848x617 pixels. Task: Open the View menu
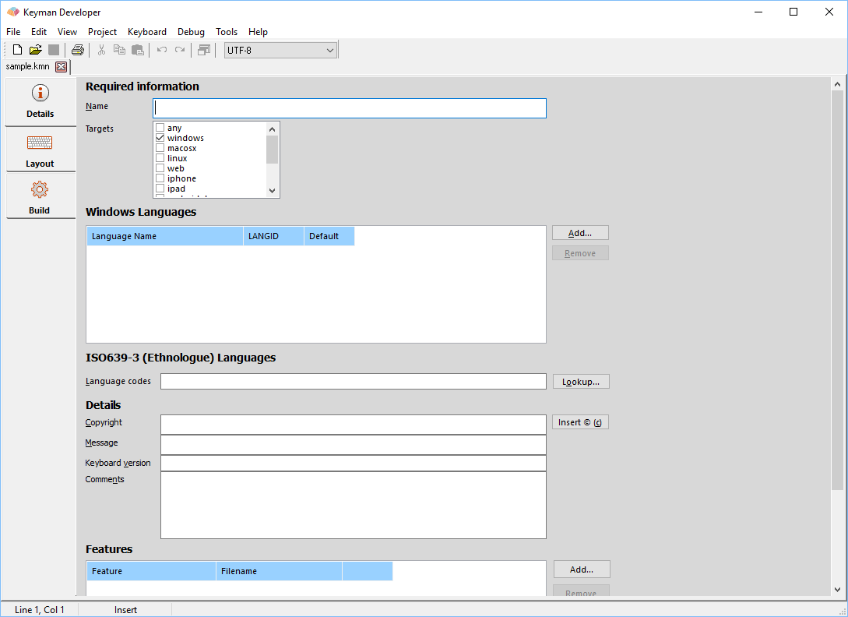tap(68, 32)
